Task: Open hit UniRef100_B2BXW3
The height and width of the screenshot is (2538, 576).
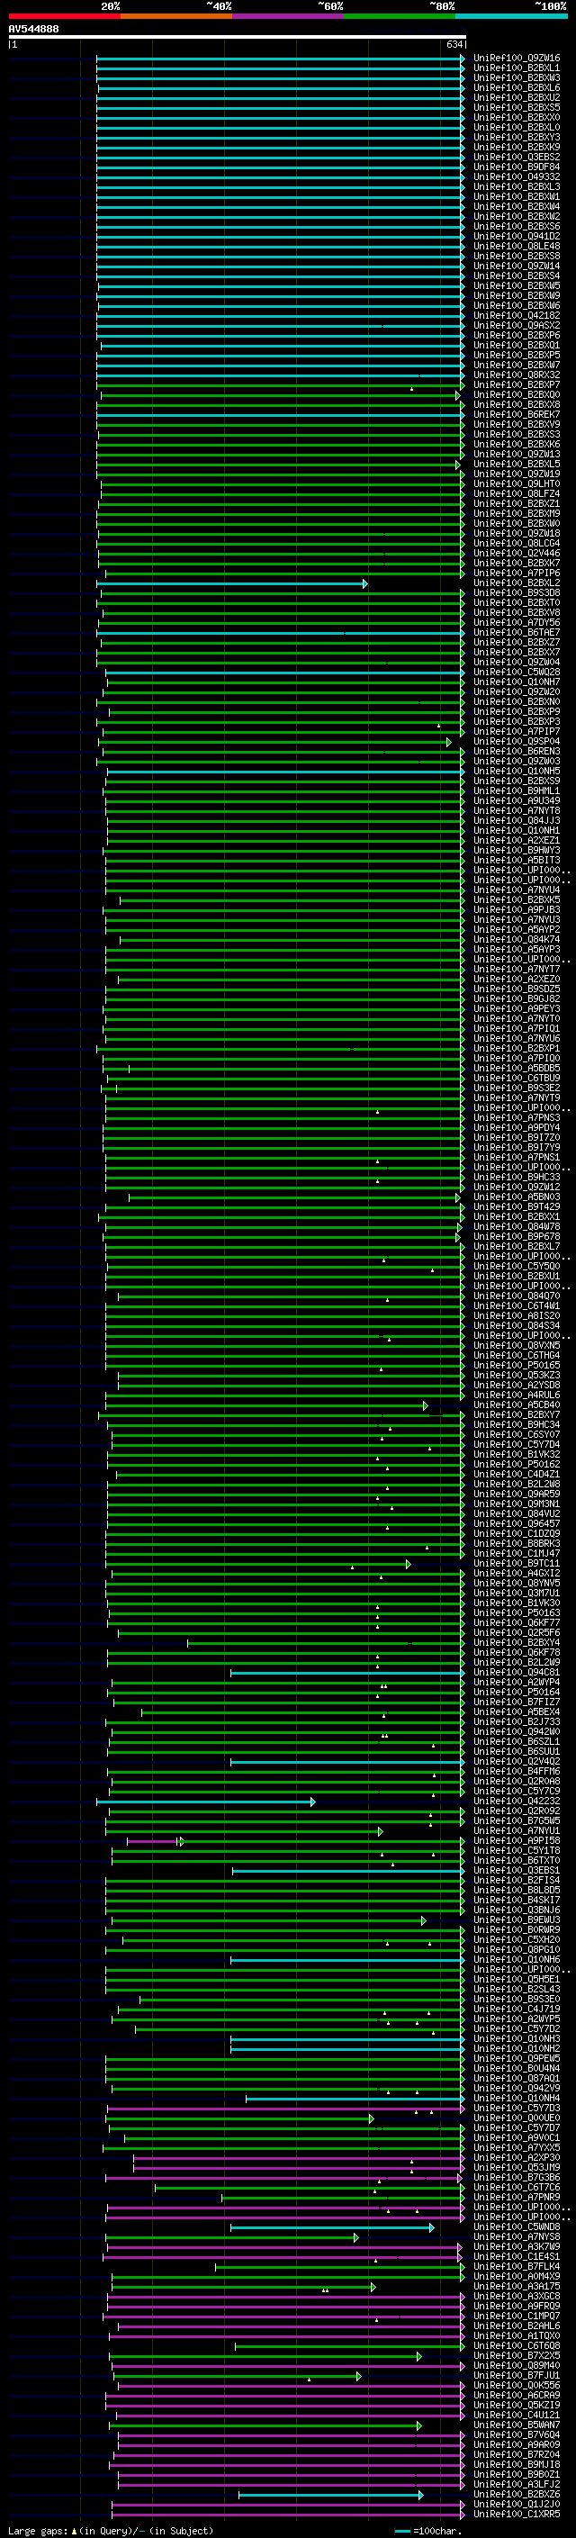Action: (x=517, y=77)
